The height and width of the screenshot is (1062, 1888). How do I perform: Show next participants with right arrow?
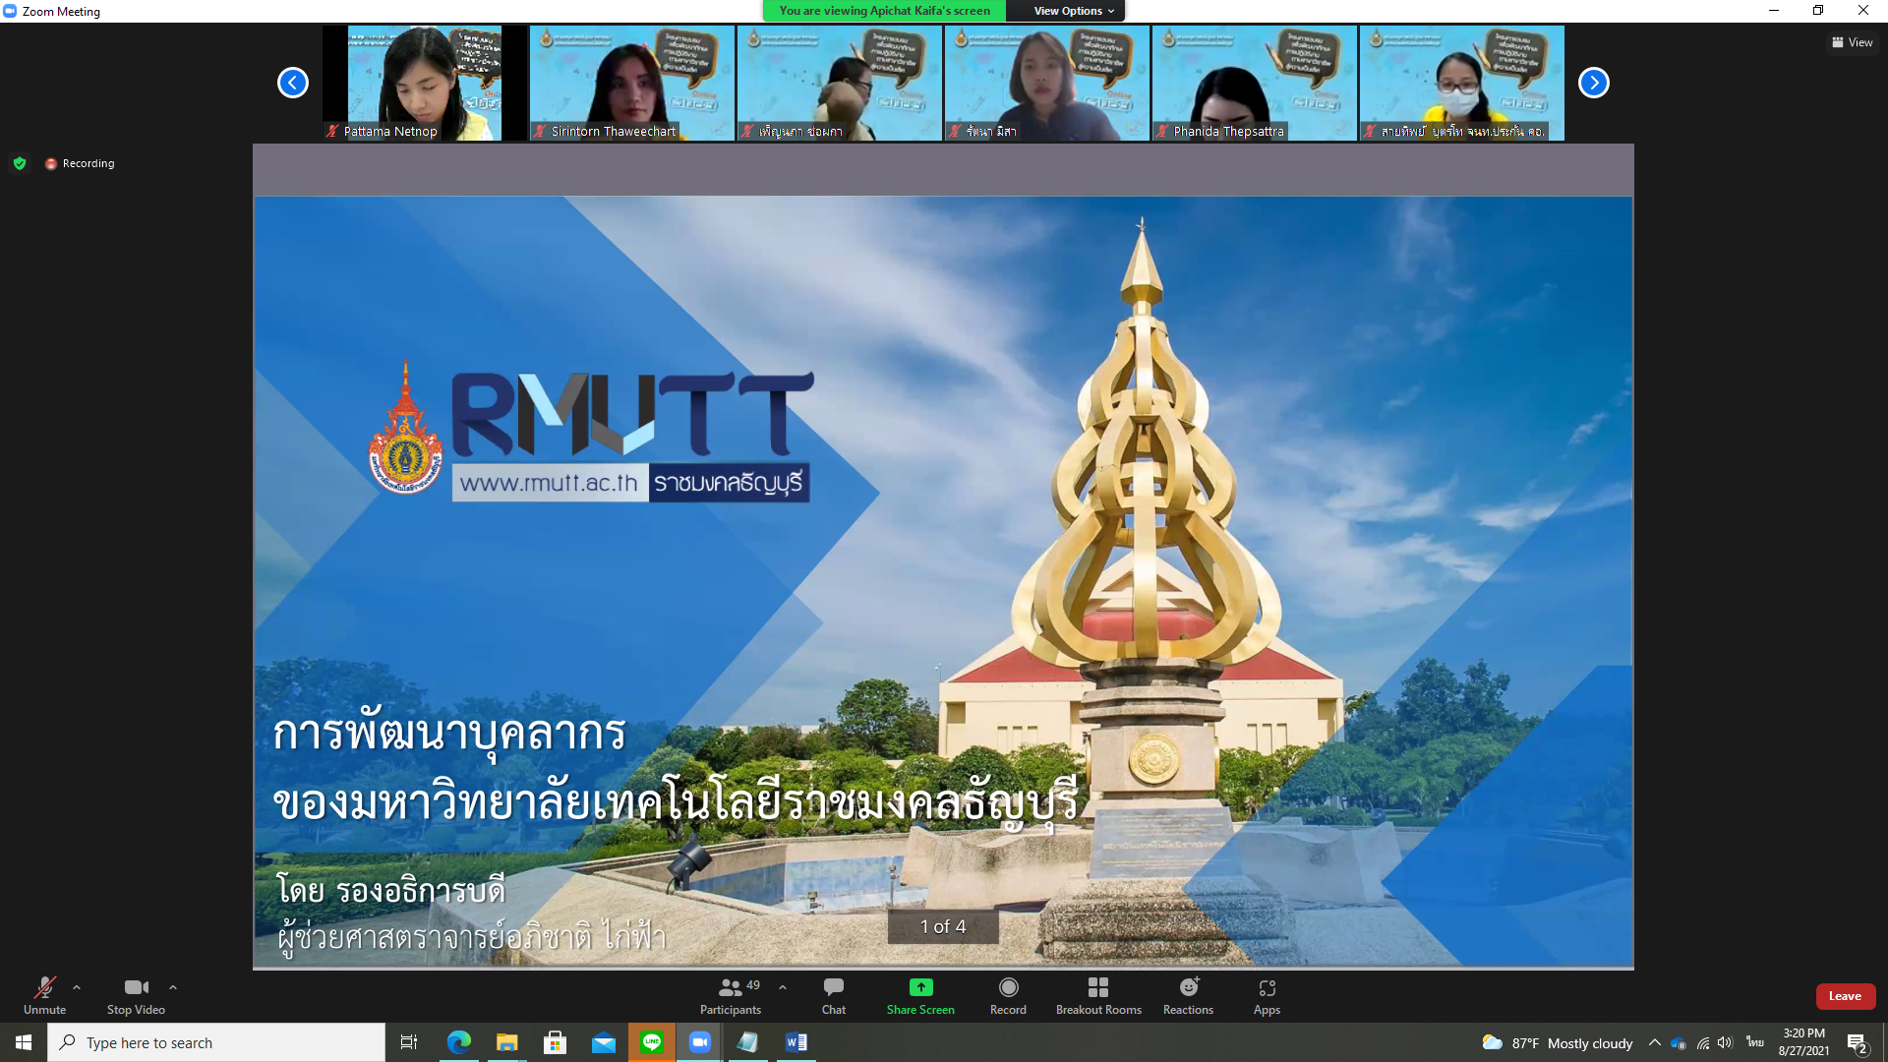tap(1593, 83)
